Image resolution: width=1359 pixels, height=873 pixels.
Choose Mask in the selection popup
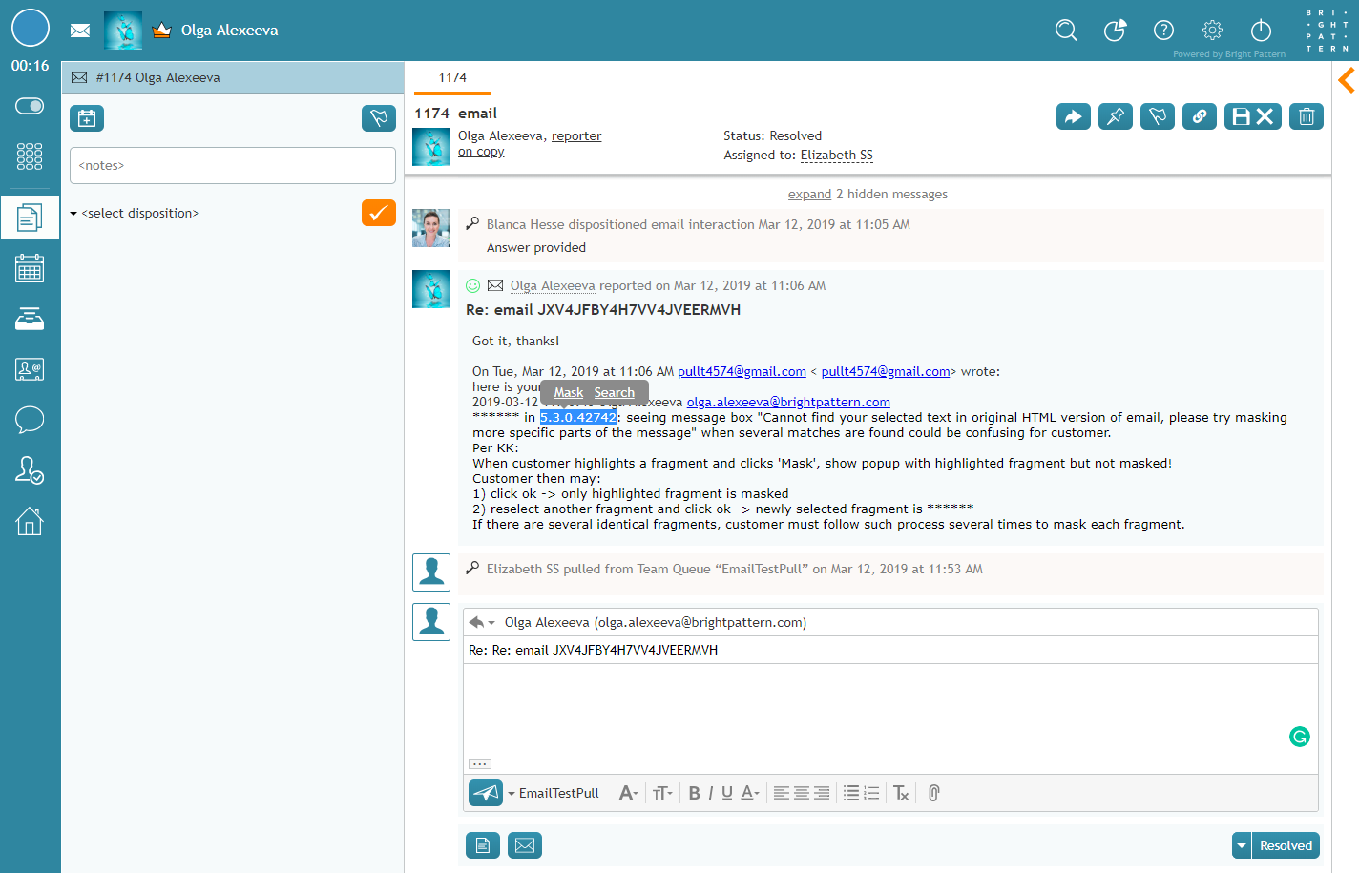[x=569, y=393]
